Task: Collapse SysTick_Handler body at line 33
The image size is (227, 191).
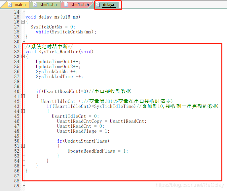Action: tap(23, 56)
